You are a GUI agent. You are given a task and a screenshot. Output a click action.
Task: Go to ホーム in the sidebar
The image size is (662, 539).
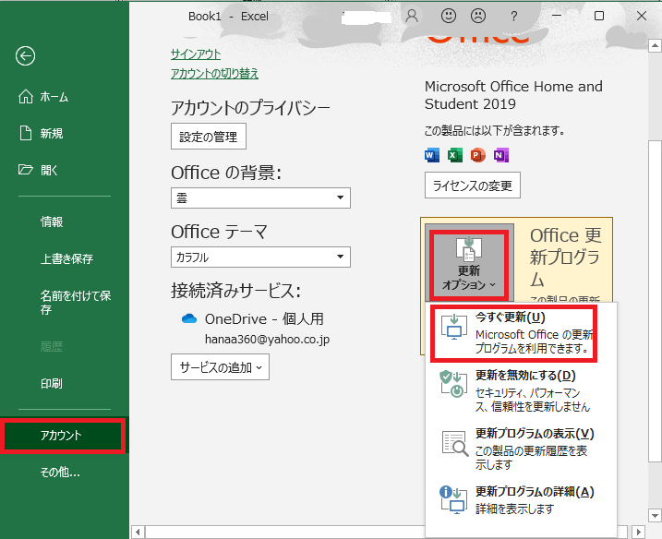point(54,97)
